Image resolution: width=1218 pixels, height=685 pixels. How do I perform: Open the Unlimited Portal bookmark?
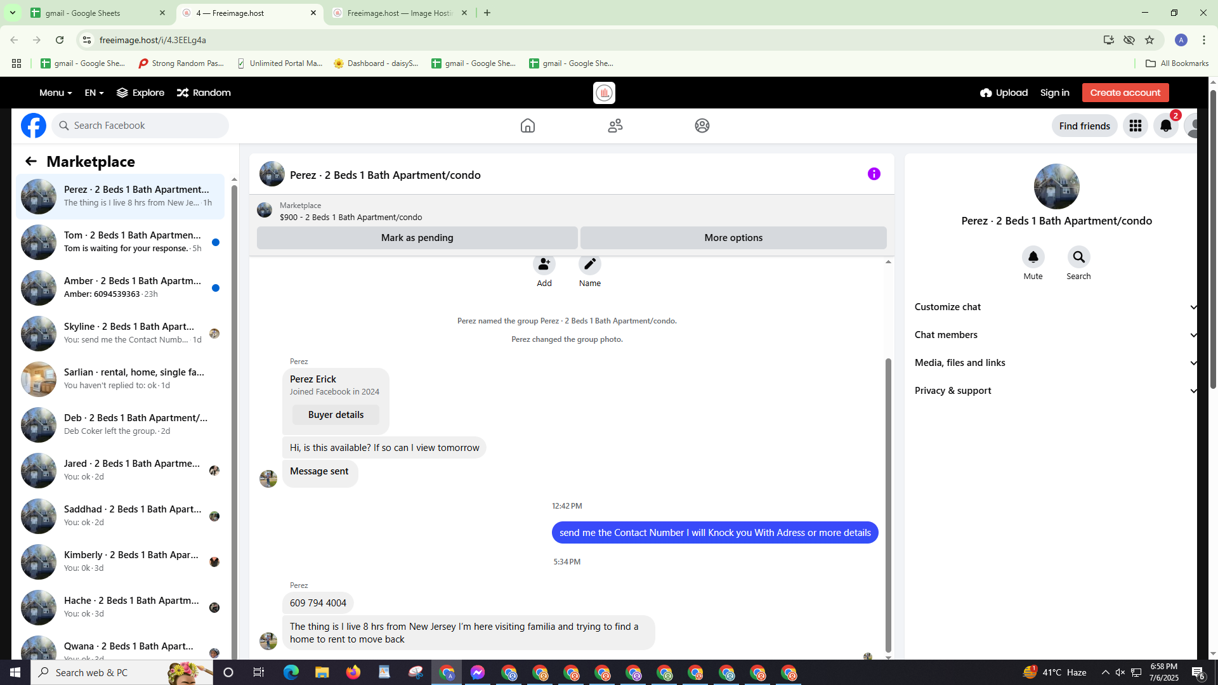[280, 63]
